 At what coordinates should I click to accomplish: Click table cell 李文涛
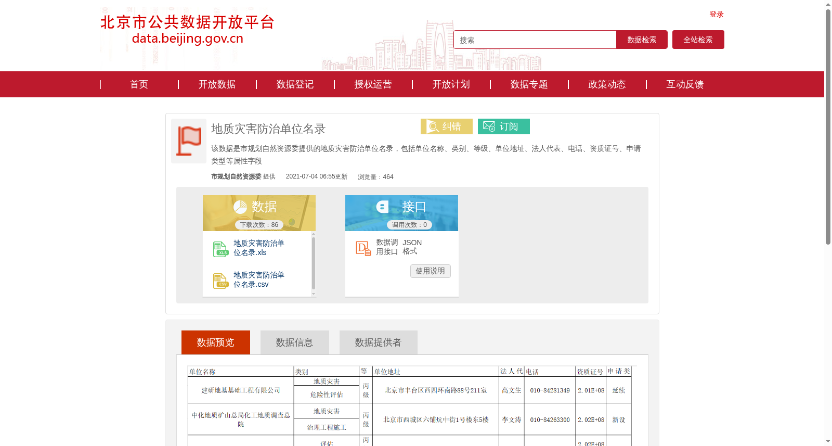[512, 419]
